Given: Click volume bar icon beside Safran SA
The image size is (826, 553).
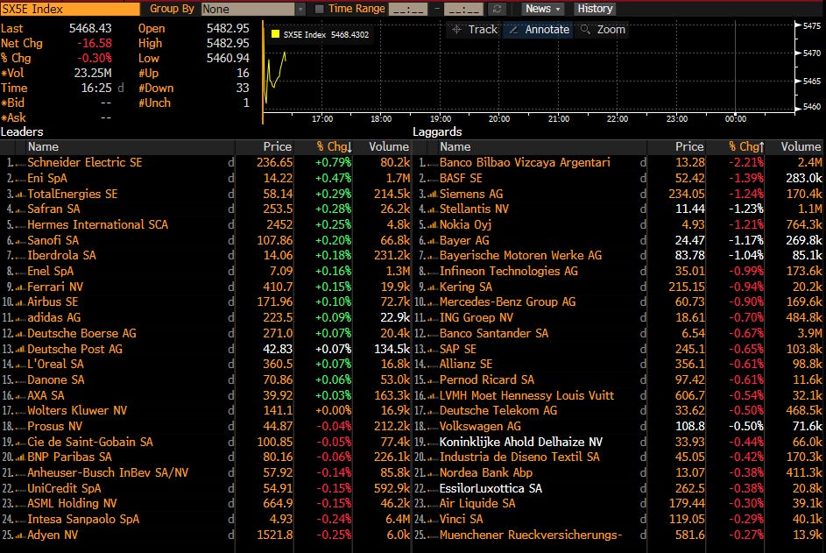Looking at the screenshot, I should [x=20, y=209].
